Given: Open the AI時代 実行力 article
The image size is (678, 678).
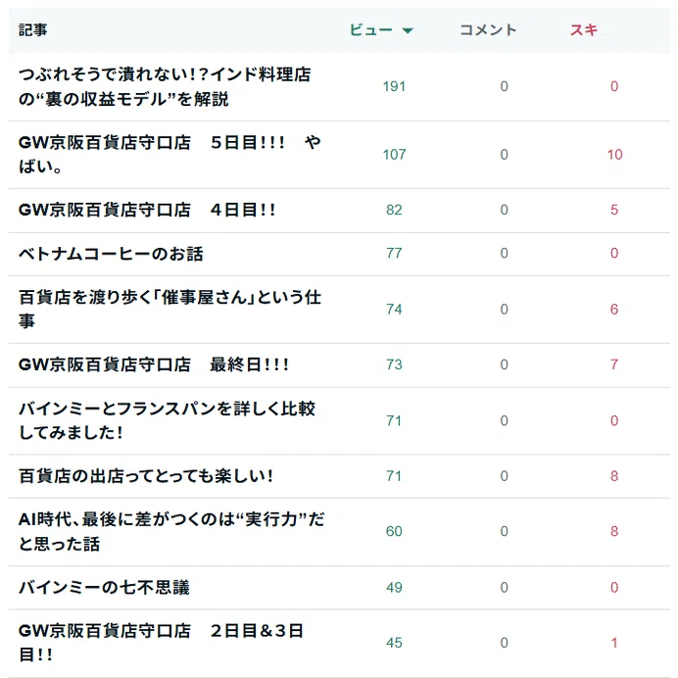Looking at the screenshot, I should [x=171, y=531].
